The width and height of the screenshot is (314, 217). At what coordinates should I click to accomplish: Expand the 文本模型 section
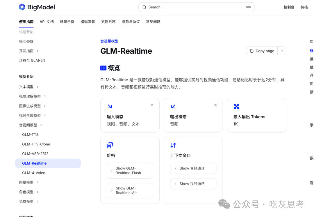(38, 87)
